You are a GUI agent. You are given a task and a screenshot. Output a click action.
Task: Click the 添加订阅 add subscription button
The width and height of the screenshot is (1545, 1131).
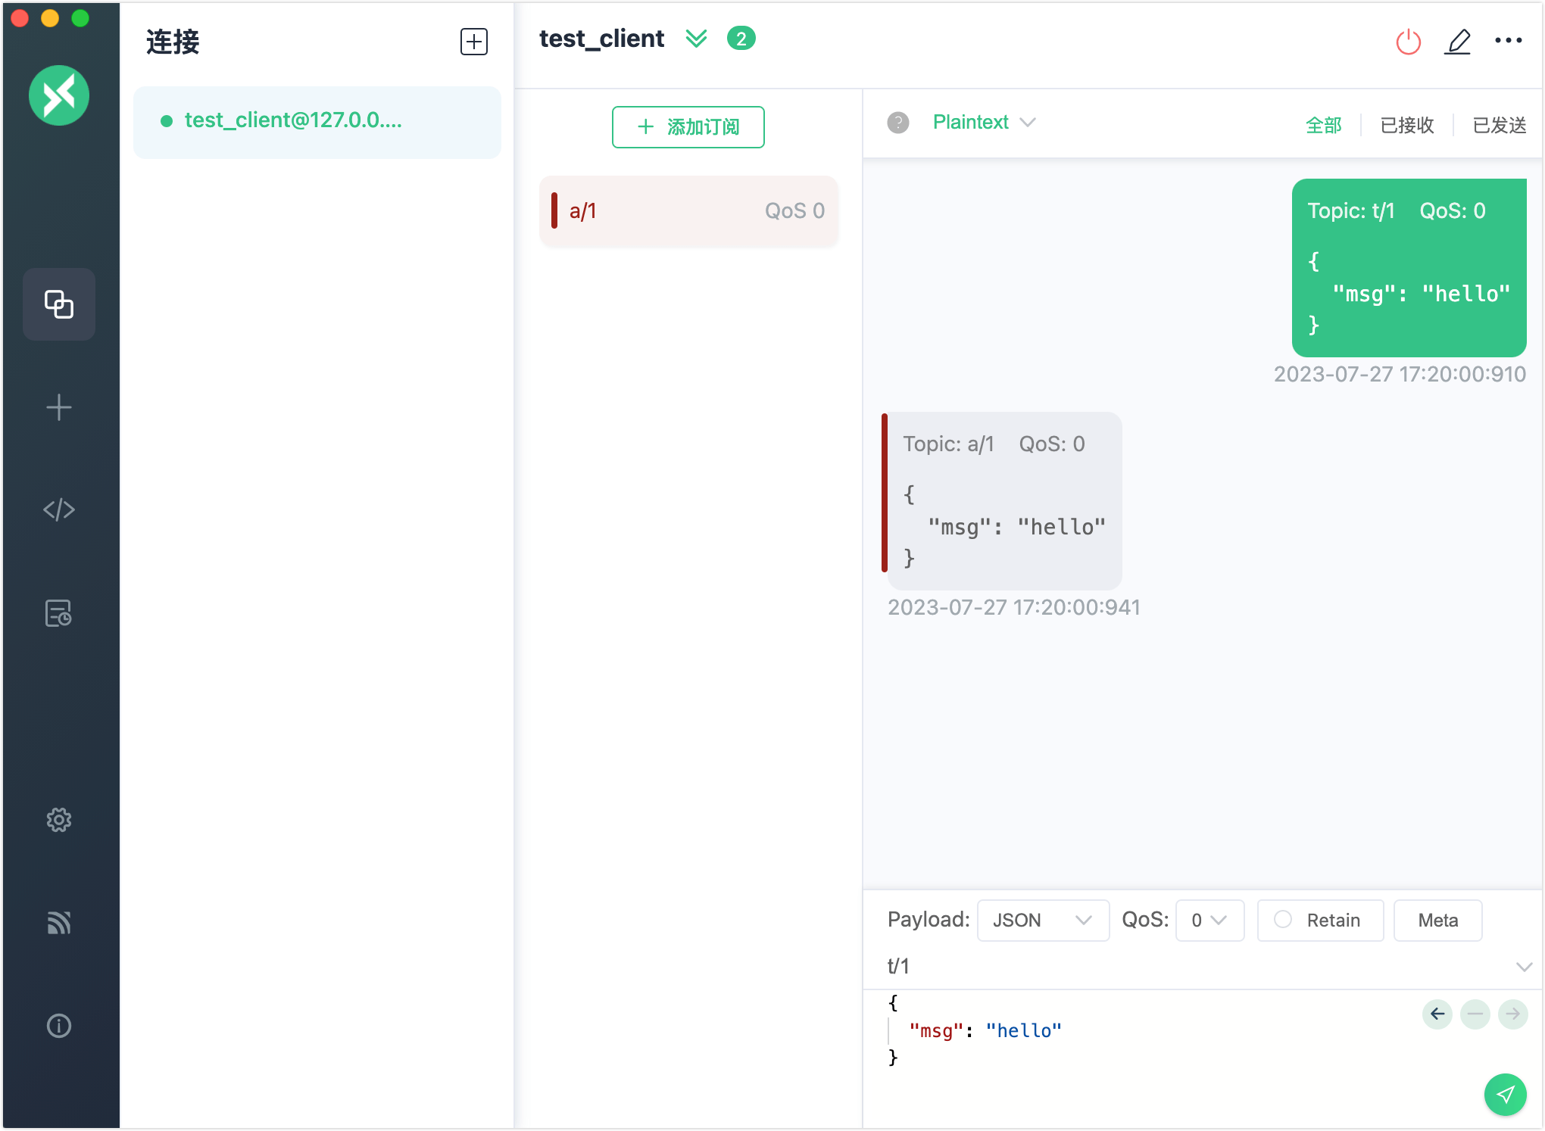pos(688,127)
